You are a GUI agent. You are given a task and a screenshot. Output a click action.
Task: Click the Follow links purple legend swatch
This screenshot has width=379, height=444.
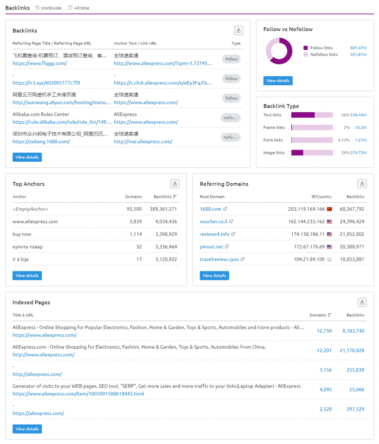pyautogui.click(x=306, y=48)
